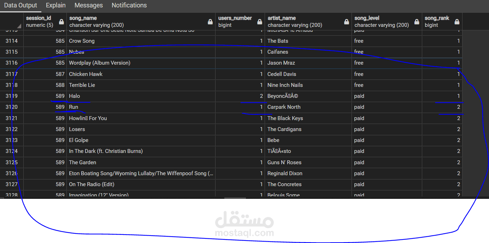Screen dimensions: 489x243
Task: Switch to the Data Output tab
Action: pos(20,5)
